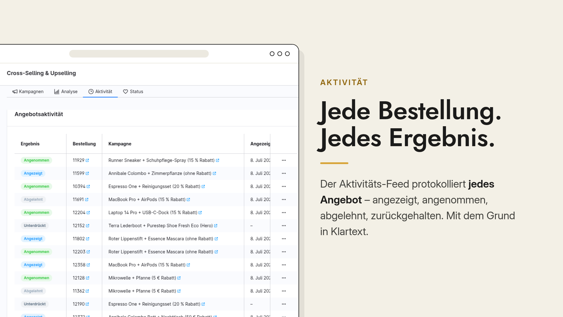563x317 pixels.
Task: Expand more-options menu for order 11691 row
Action: [x=284, y=200]
